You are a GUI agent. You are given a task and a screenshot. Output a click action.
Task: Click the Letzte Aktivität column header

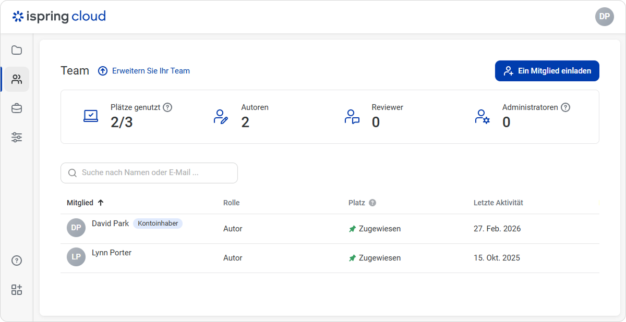point(498,203)
